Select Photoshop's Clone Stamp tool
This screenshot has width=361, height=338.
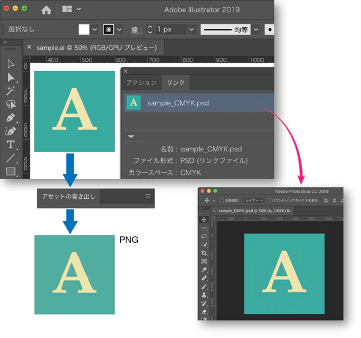click(x=204, y=295)
